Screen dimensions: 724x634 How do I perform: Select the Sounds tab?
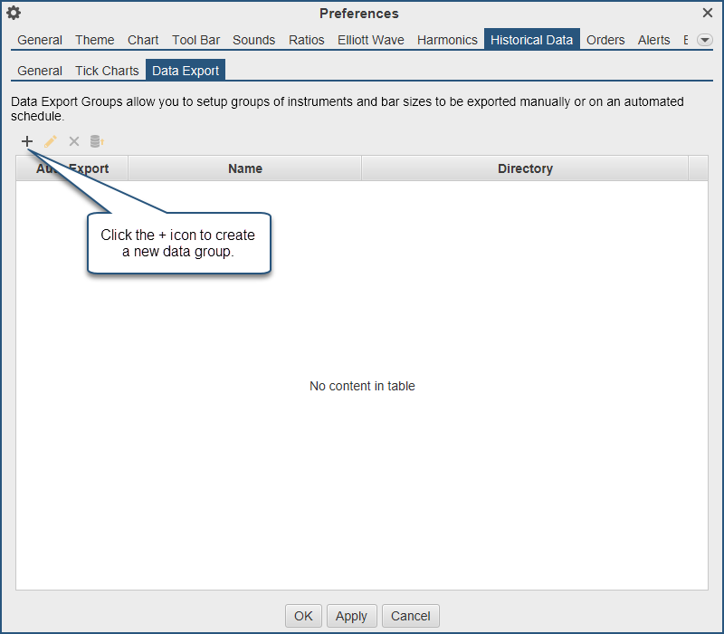coord(253,40)
